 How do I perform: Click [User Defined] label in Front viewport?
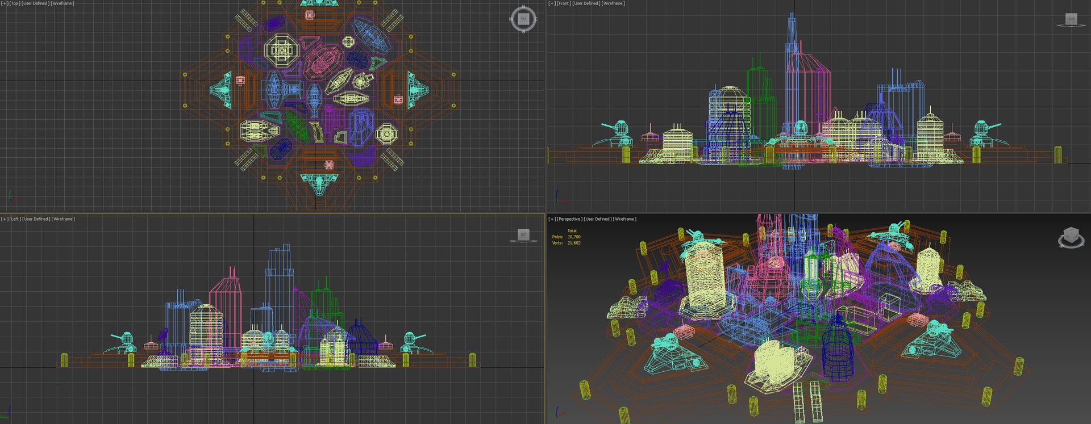[x=586, y=3]
